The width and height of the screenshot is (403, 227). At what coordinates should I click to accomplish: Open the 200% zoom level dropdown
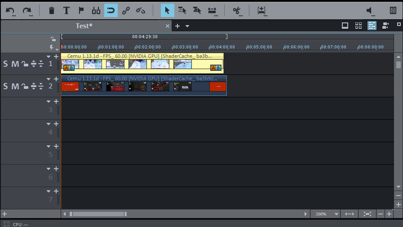pyautogui.click(x=336, y=214)
